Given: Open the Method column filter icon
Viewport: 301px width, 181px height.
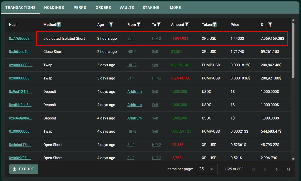Looking at the screenshot, I should tap(59, 25).
